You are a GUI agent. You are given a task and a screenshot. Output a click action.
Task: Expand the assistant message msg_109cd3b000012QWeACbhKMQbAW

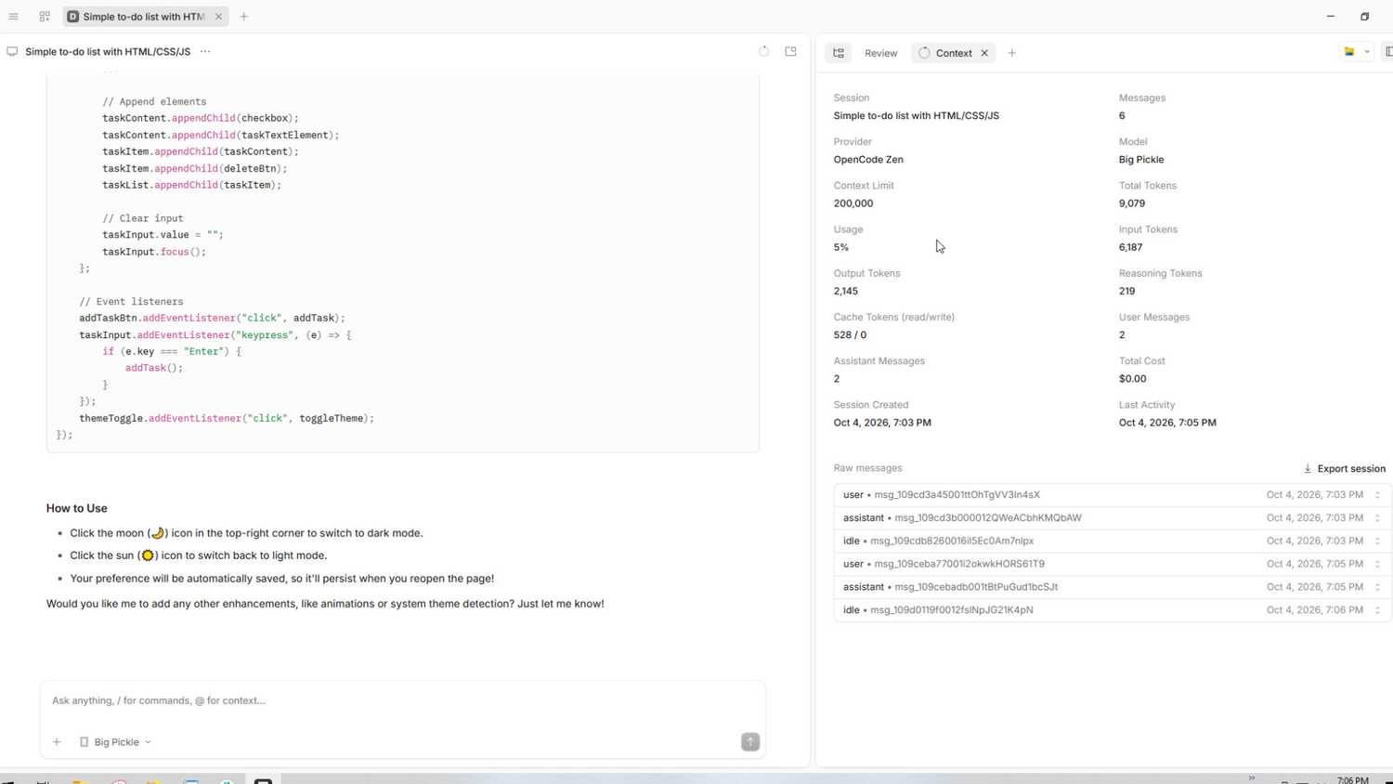click(1113, 518)
